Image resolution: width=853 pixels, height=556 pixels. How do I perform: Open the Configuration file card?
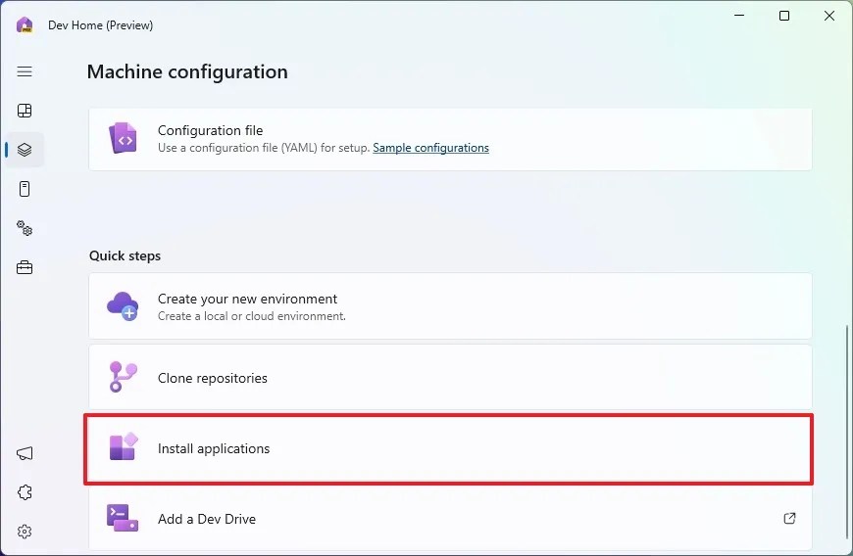click(450, 139)
